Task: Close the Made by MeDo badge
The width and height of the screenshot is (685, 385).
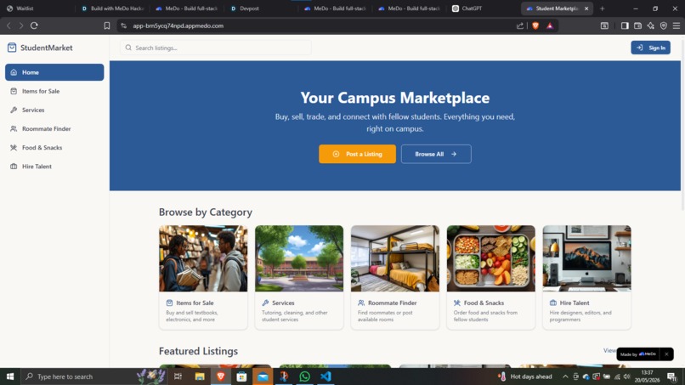Action: (666, 354)
